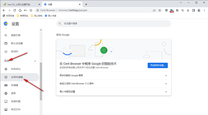Click the arrow on the 同步功能和 Google 服务 row
This screenshot has height=115, width=208.
166,75
